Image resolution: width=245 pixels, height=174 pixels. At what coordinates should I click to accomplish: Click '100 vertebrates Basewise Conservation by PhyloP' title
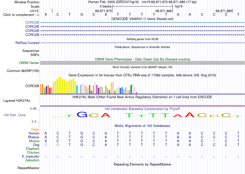[x=142, y=109]
